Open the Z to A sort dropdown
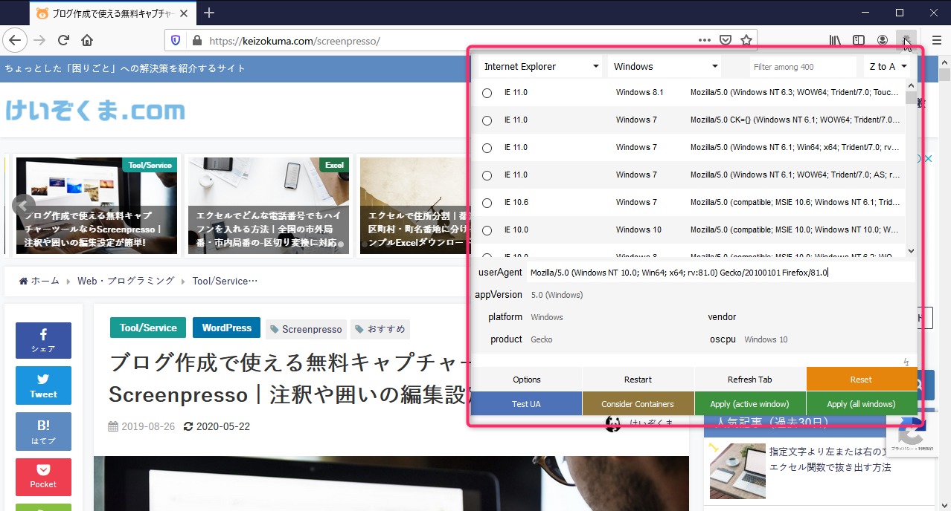Image resolution: width=951 pixels, height=511 pixels. click(887, 66)
